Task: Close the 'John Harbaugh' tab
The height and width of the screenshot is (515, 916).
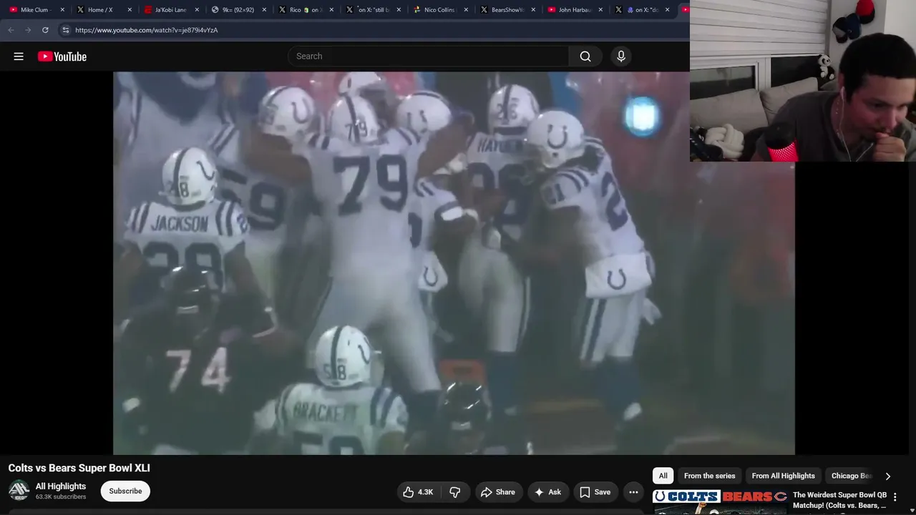Action: pos(600,10)
